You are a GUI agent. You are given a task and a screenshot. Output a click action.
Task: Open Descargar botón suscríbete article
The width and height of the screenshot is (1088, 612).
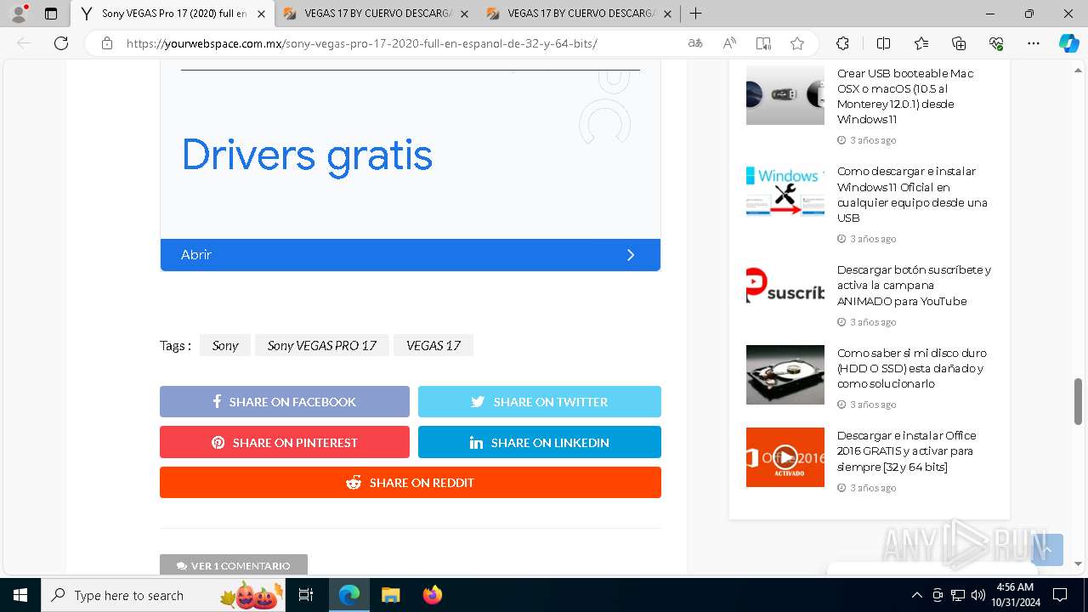point(914,285)
